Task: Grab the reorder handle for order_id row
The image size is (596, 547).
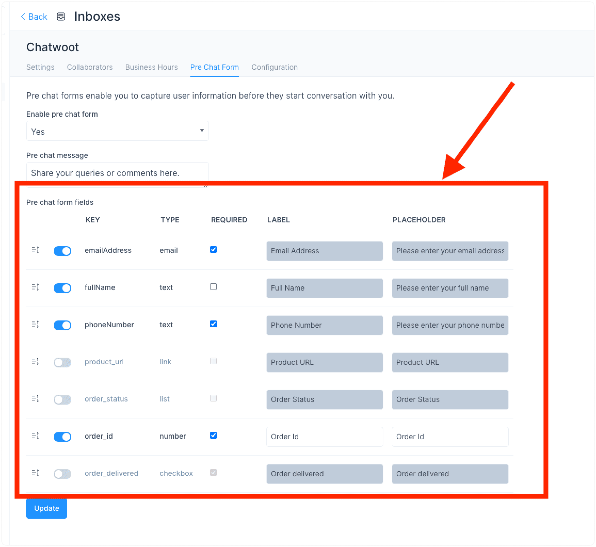Action: point(35,436)
